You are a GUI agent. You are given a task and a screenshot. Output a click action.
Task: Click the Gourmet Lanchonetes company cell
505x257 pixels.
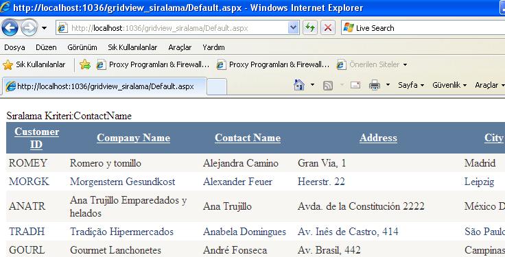[x=115, y=250]
